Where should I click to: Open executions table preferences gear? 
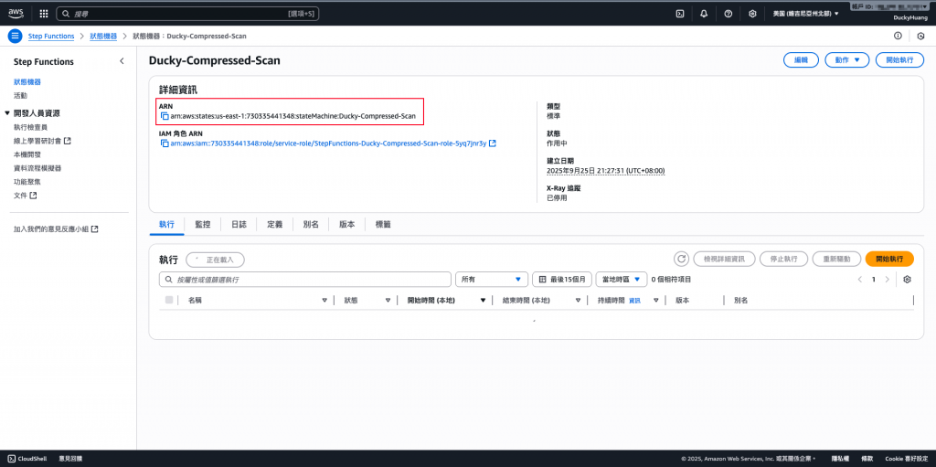[x=908, y=279]
